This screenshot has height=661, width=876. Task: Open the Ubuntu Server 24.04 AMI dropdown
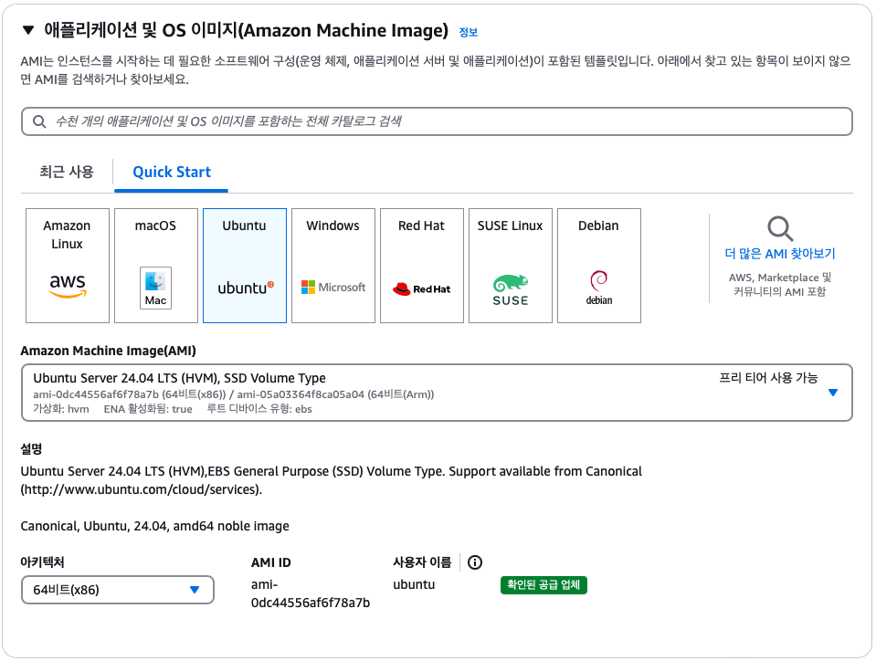point(437,393)
